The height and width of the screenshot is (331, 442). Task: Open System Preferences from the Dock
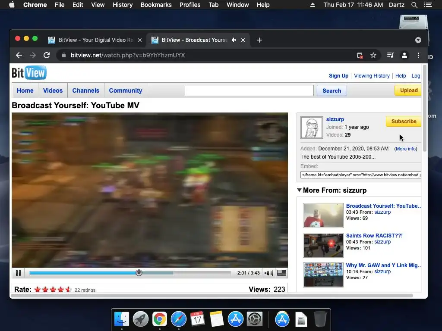pyautogui.click(x=255, y=319)
